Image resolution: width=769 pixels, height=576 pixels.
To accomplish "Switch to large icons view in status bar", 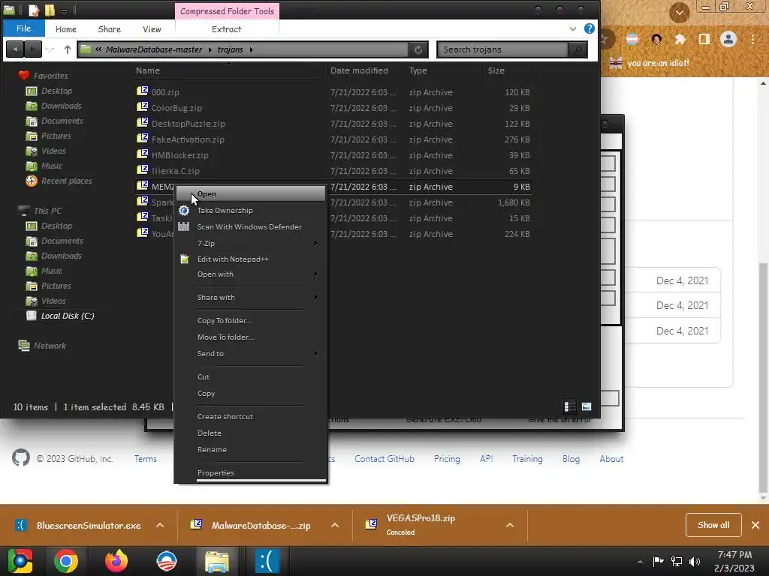I will coord(587,406).
